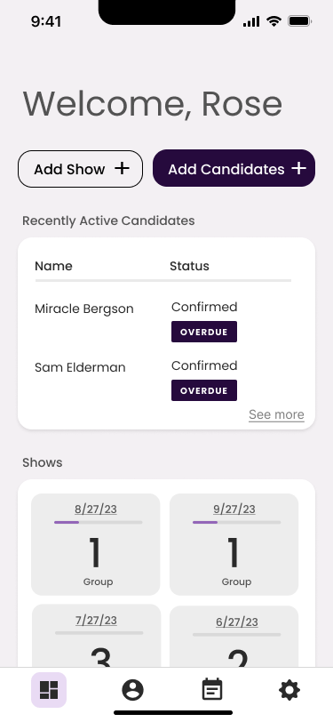The height and width of the screenshot is (722, 333).
Task: Open the dashboard tab icon
Action: pos(49,690)
